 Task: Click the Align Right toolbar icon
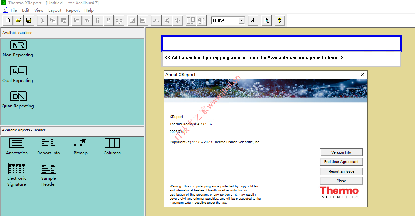click(x=87, y=20)
